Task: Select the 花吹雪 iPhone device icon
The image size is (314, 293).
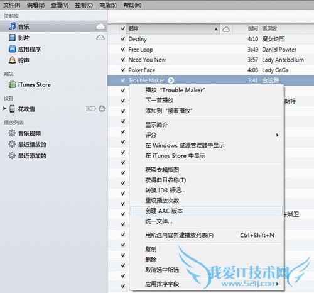Action: pyautogui.click(x=12, y=109)
